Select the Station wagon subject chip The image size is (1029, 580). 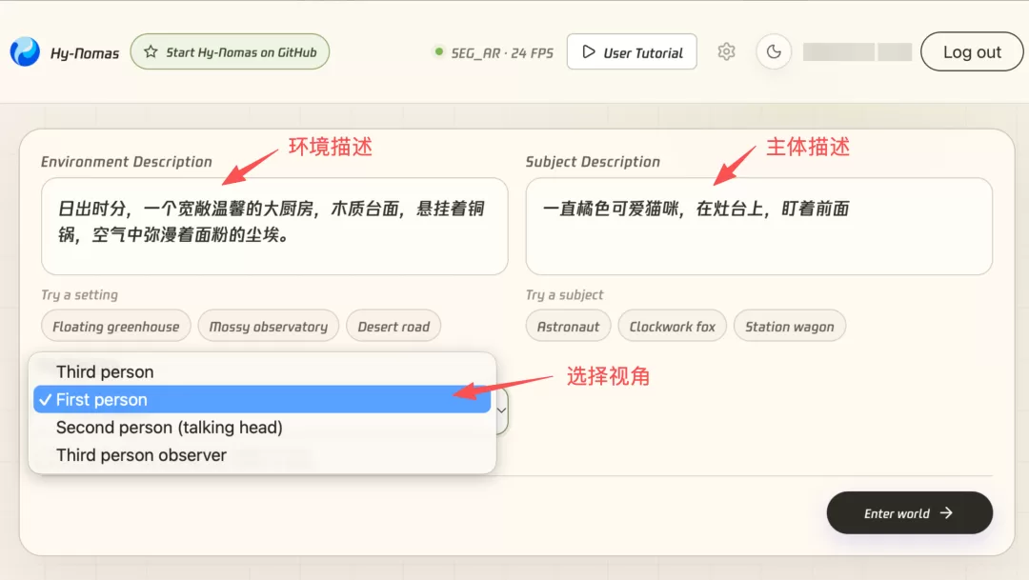pyautogui.click(x=790, y=326)
